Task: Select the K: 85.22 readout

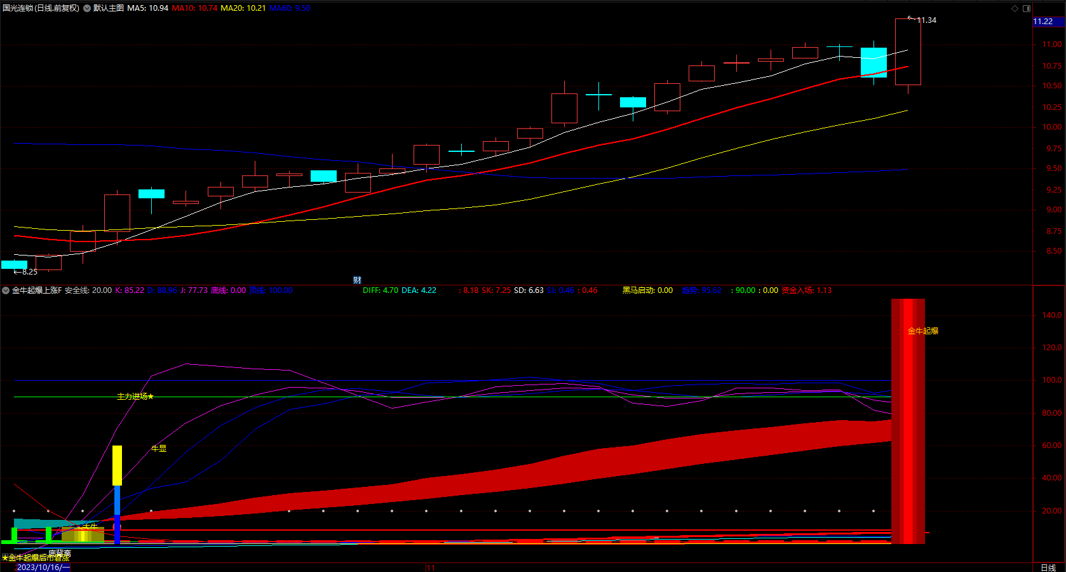Action: point(130,290)
